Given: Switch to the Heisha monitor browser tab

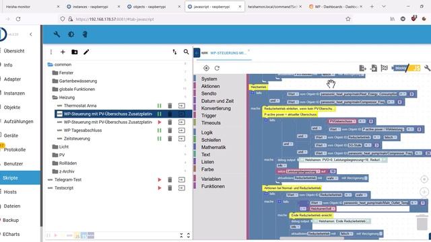Looking at the screenshot, I should coord(32,7).
